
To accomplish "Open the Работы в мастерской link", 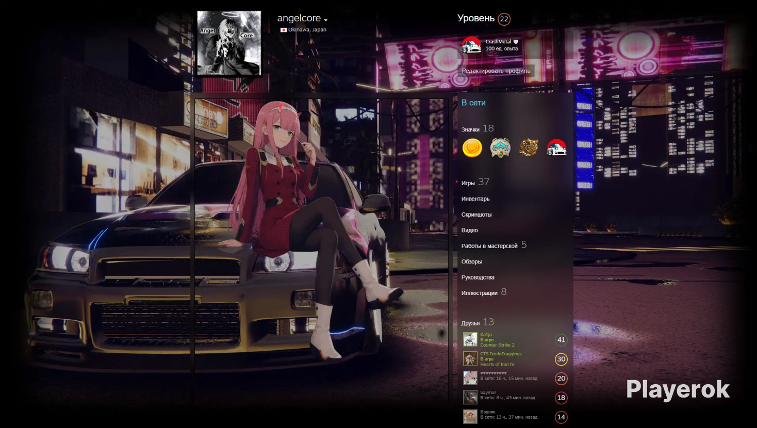I will tap(489, 246).
